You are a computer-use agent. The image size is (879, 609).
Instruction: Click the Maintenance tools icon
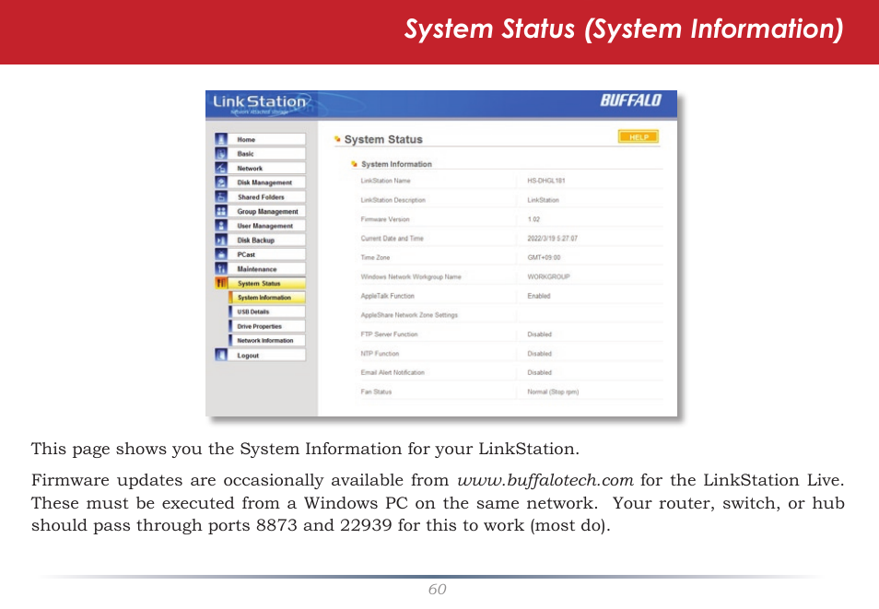click(221, 269)
